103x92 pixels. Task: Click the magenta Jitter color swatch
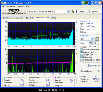[x=55, y=78]
